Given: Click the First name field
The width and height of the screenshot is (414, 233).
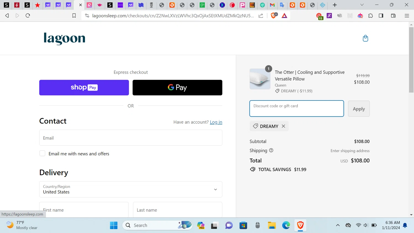Looking at the screenshot, I should (84, 210).
